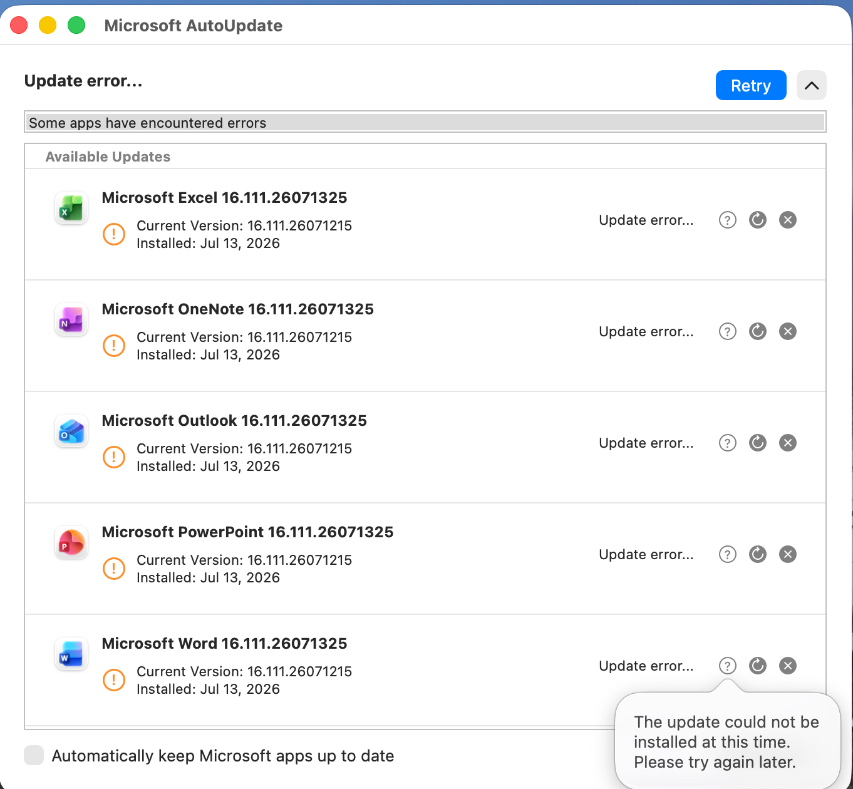Open help for the Microsoft Word update error
The width and height of the screenshot is (853, 789).
click(x=727, y=666)
